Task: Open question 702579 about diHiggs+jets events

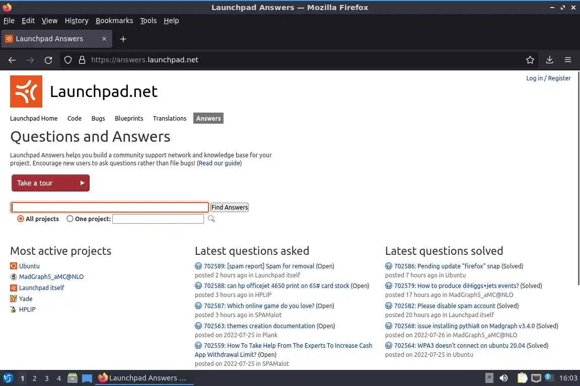Action: click(x=457, y=285)
